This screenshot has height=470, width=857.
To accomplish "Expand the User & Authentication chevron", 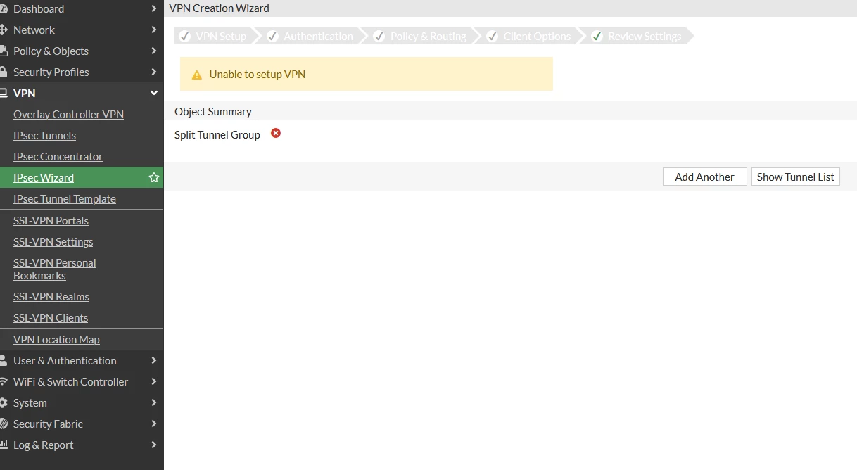I will (154, 361).
